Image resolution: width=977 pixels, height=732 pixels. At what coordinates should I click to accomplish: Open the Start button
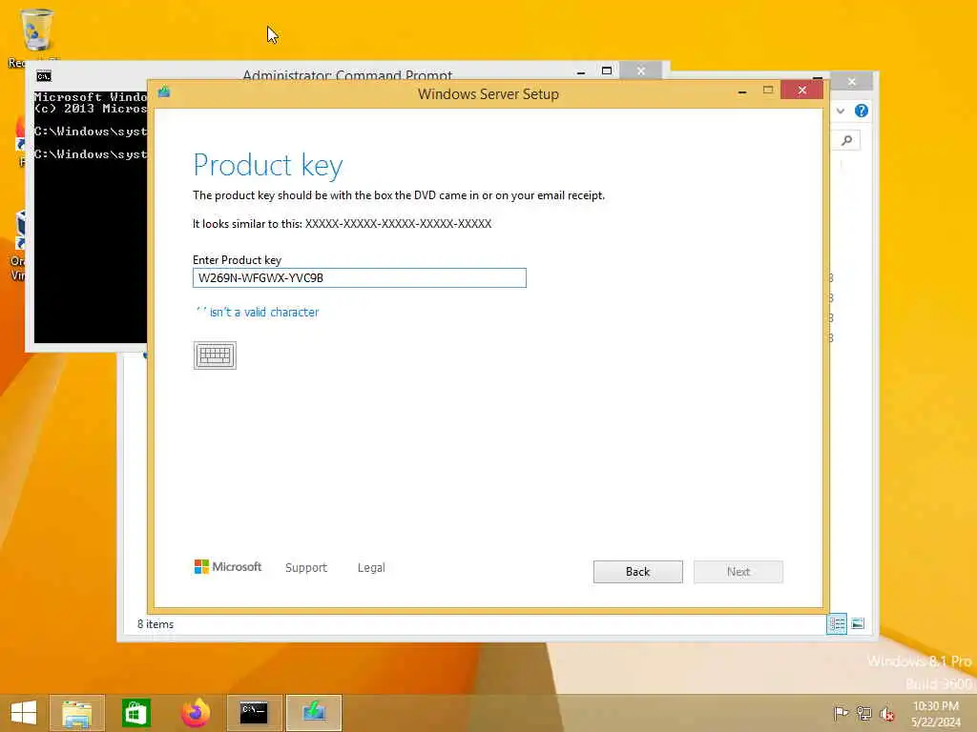point(24,713)
